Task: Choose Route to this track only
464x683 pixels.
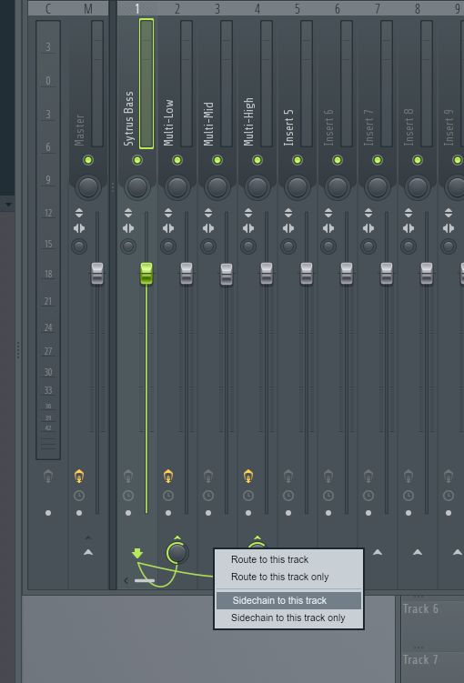Action: pos(279,577)
